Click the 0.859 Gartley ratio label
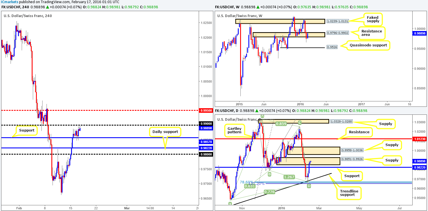Image resolution: width=428 pixels, height=211 pixels. [281, 124]
